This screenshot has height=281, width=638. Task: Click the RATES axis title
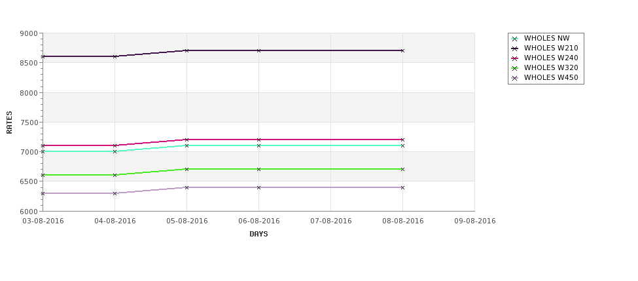tap(9, 122)
